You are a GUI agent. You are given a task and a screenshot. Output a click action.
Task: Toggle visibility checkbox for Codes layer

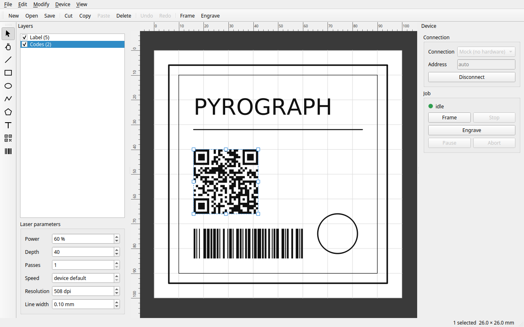[25, 44]
